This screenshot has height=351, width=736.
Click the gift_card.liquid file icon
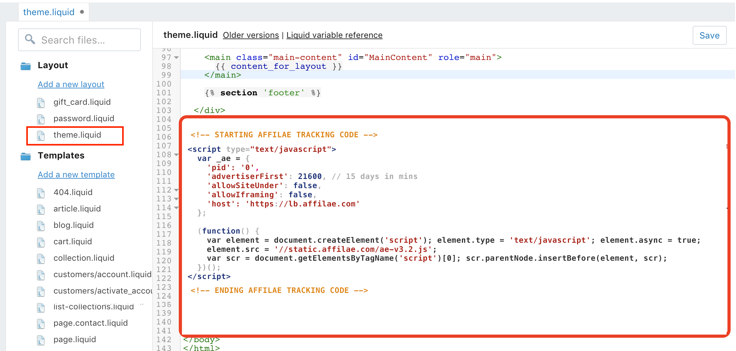pos(41,102)
